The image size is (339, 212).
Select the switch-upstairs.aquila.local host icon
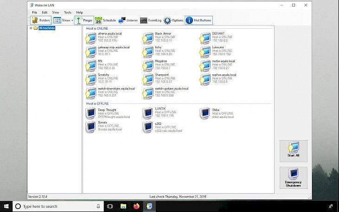(147, 93)
